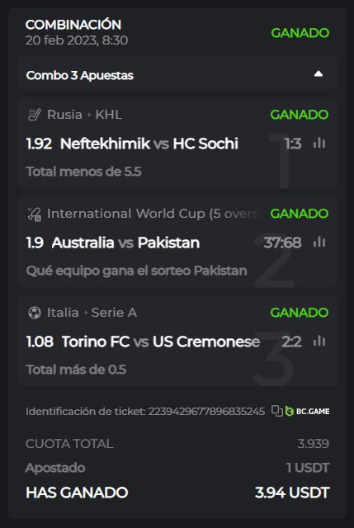The width and height of the screenshot is (354, 528).
Task: Select the Rusia country breadcrumb
Action: click(x=64, y=115)
